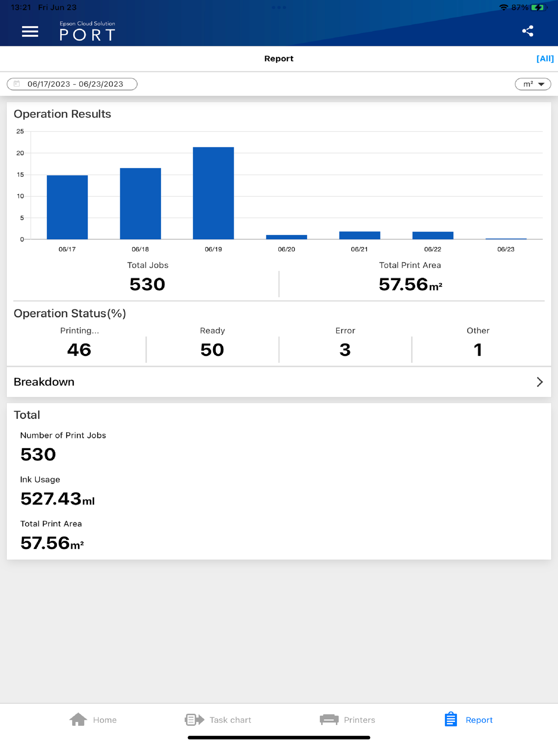Viewport: 558px width, 744px height.
Task: Click the Epson PORT logo
Action: tap(87, 31)
